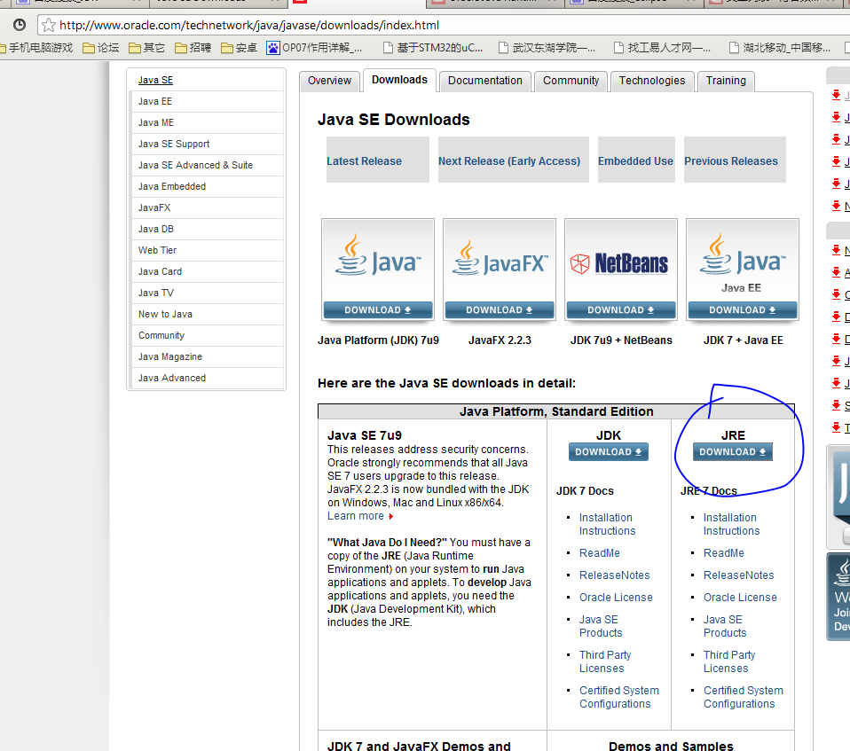Open the 基于STM32的uC bookmark
Screen dimensions: 850x751
pyautogui.click(x=433, y=48)
